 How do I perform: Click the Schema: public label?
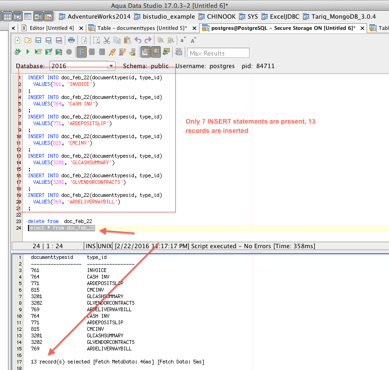[146, 66]
